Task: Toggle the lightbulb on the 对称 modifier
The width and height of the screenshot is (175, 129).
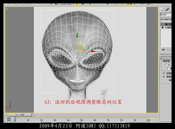Action: coord(163,24)
